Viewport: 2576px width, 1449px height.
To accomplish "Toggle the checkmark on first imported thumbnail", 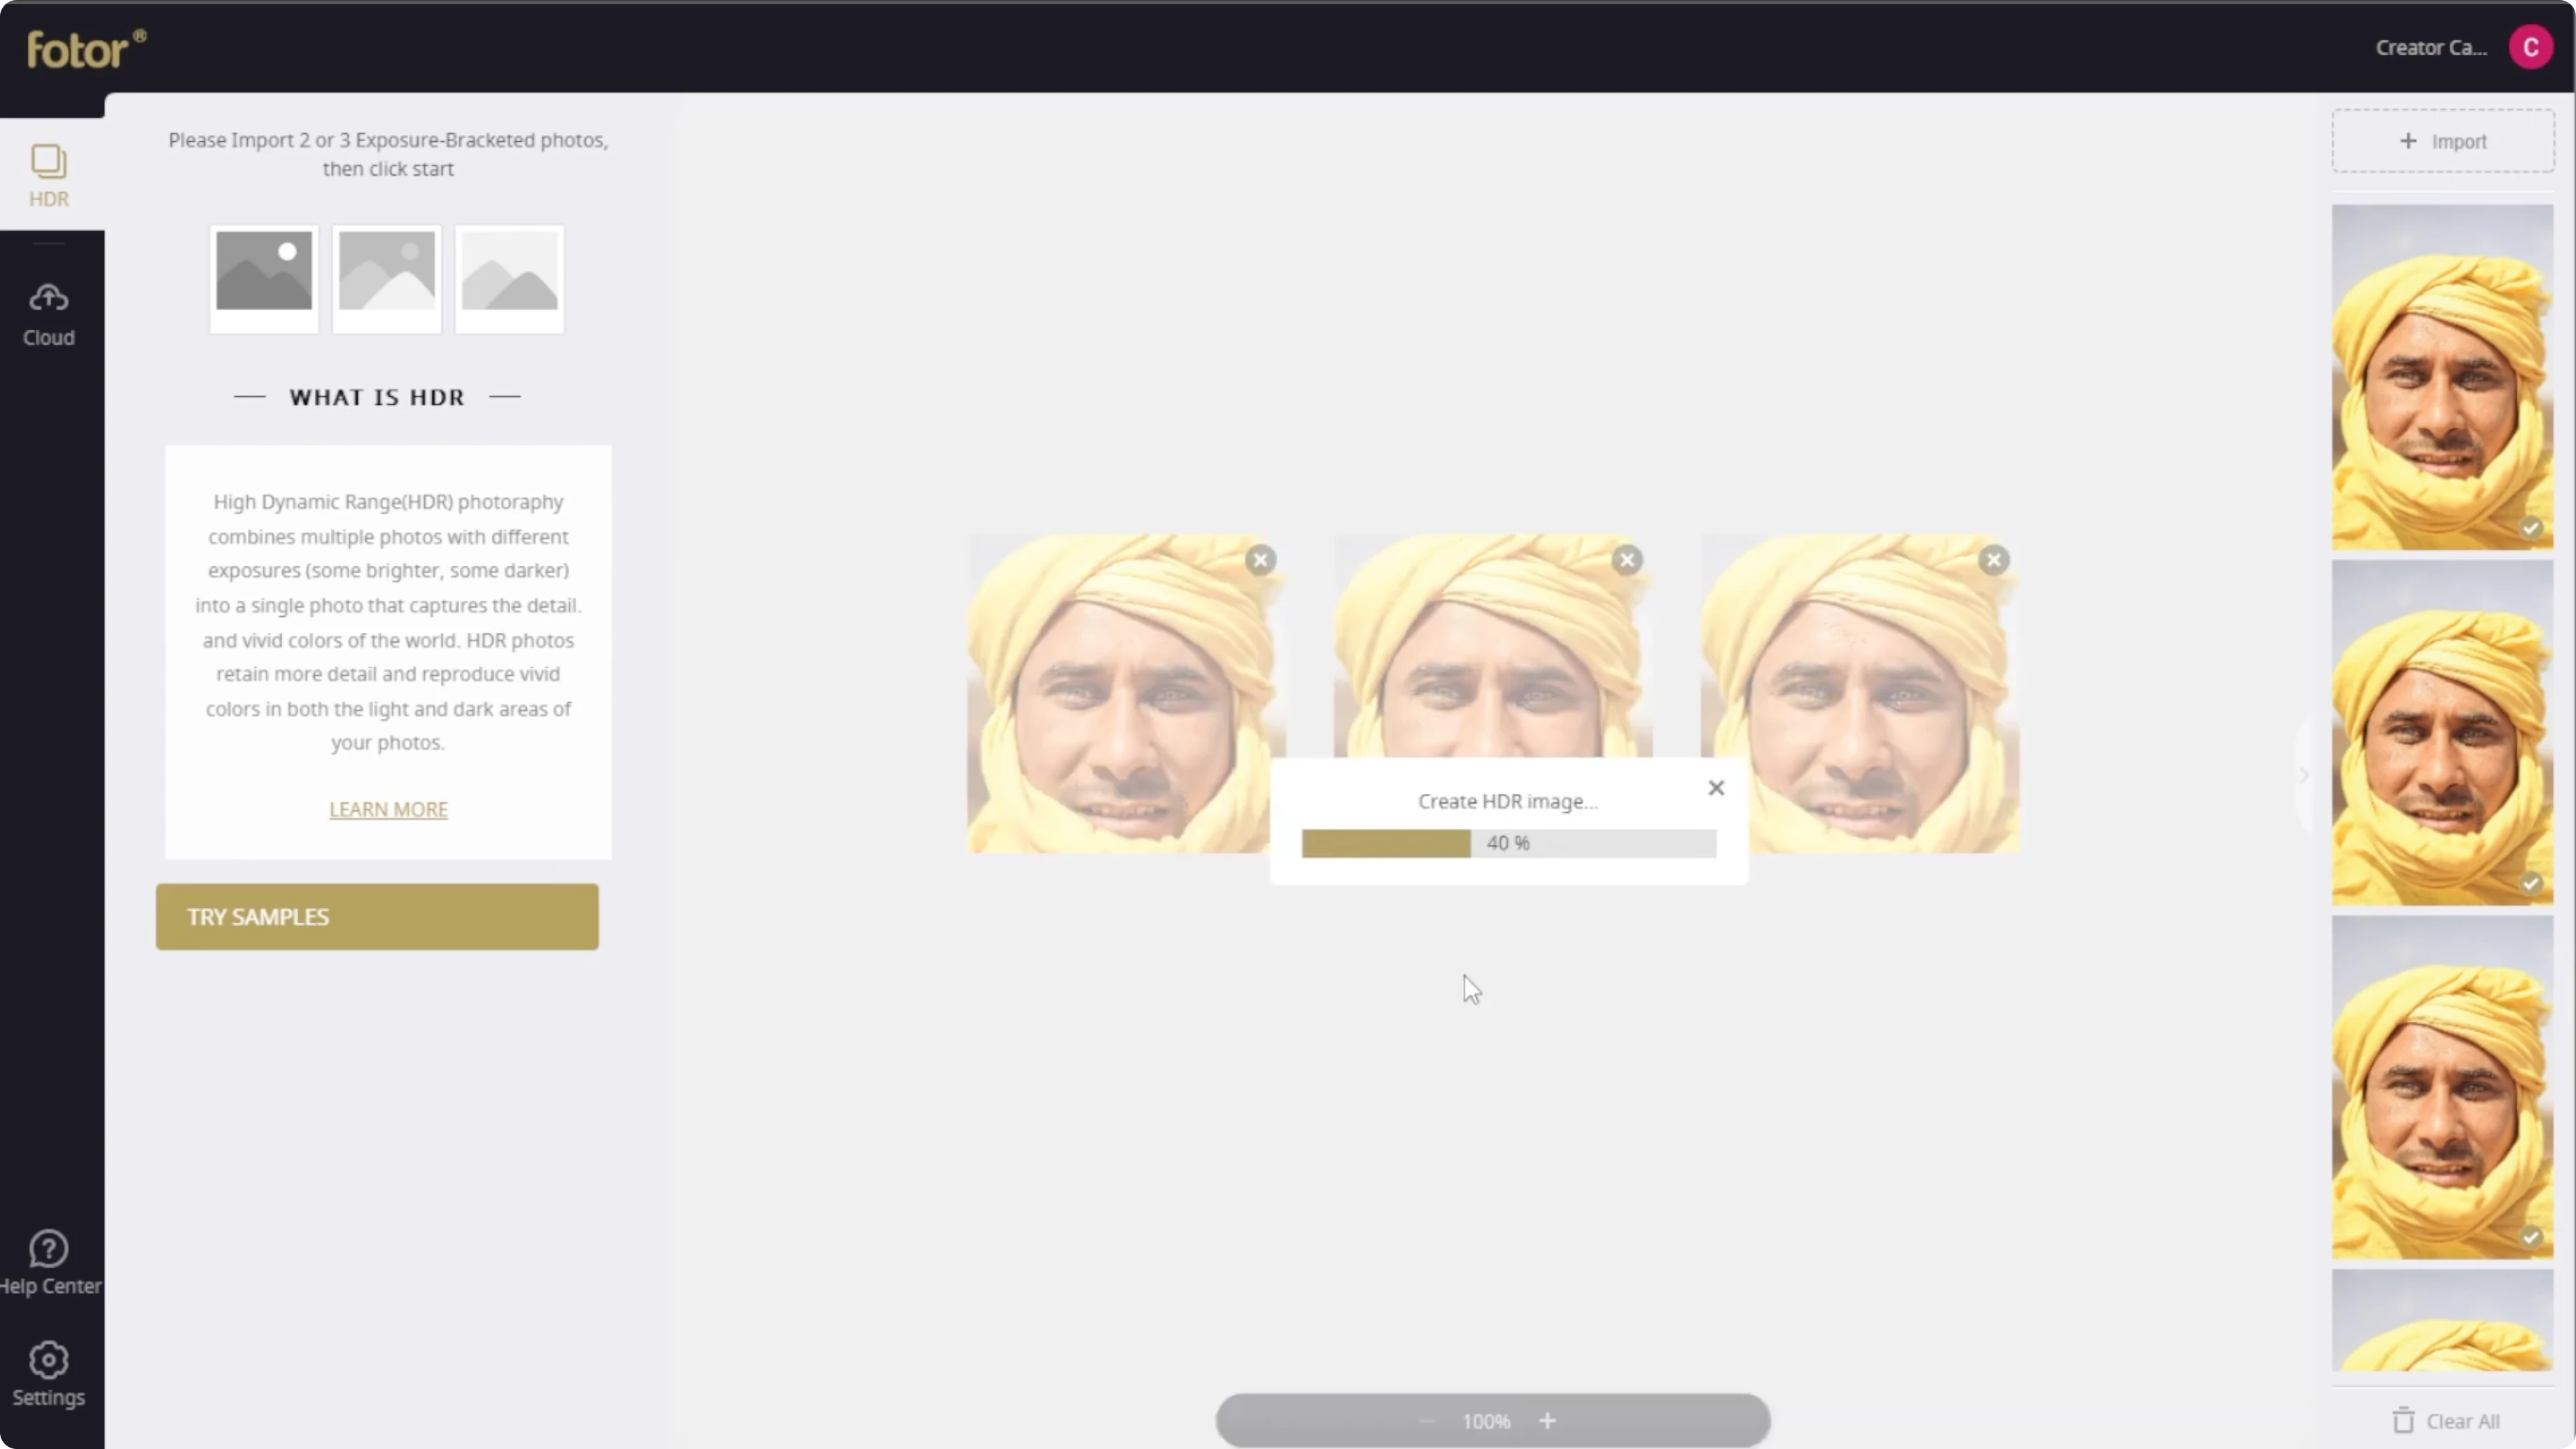I will [2530, 528].
